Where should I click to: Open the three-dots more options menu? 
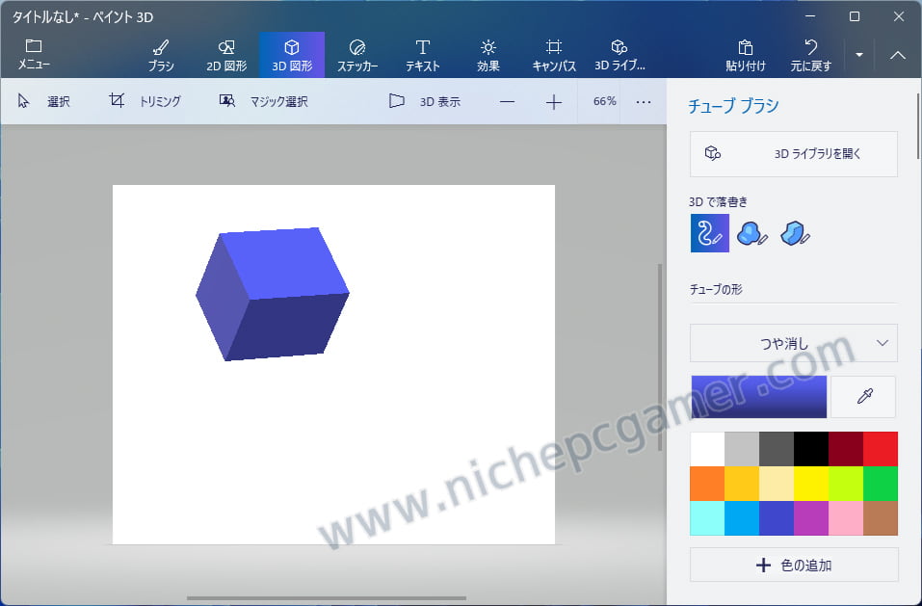[x=644, y=102]
